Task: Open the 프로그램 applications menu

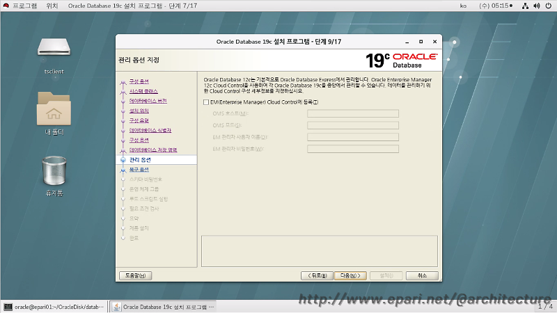Action: pos(25,6)
